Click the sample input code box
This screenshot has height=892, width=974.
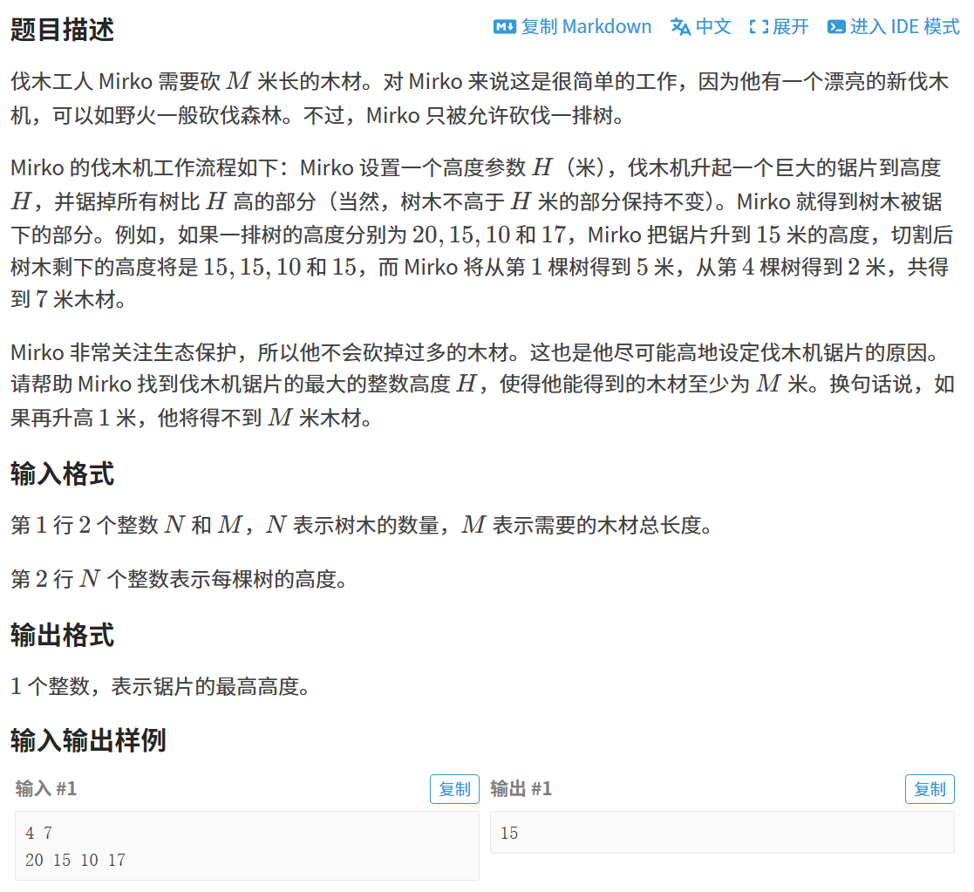coord(248,846)
